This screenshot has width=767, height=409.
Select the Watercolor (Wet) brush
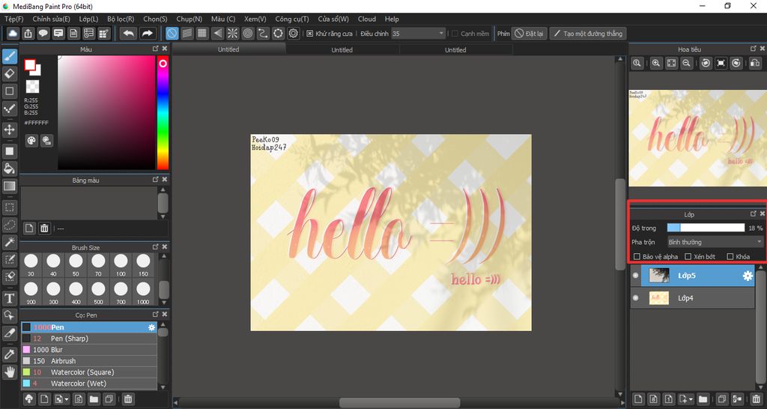[88, 384]
